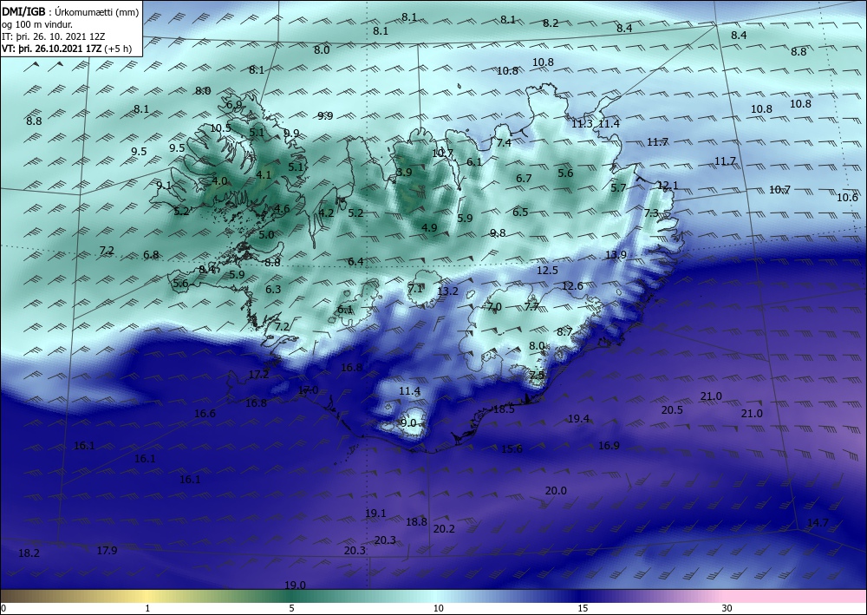Screen dimensions: 867x615
Task: Click the map value 15.6
Action: click(512, 449)
